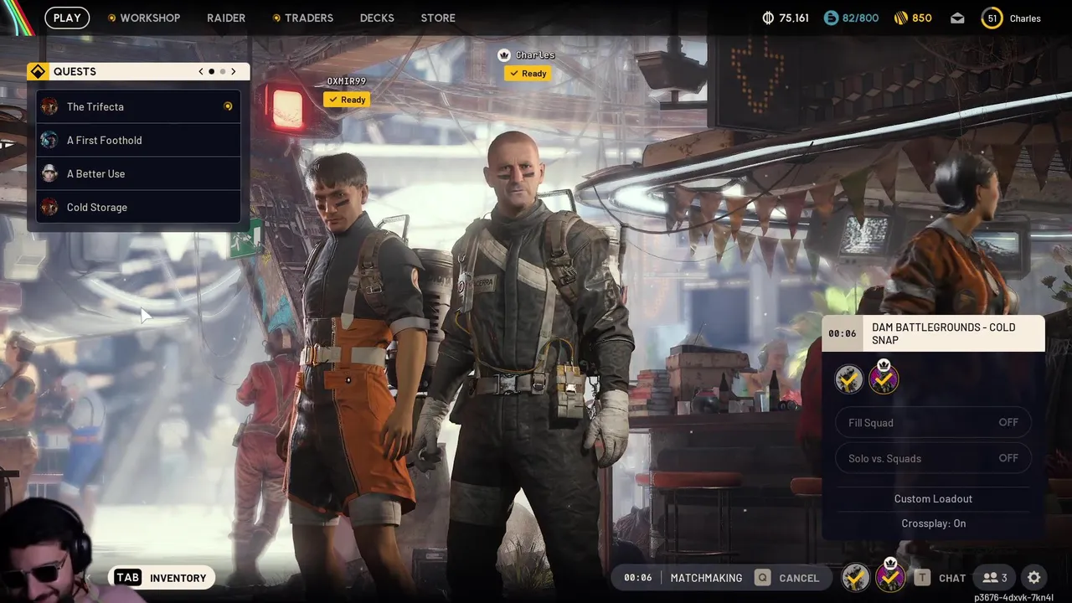This screenshot has width=1072, height=603.
Task: Click first squad member icon in map panel
Action: point(849,379)
